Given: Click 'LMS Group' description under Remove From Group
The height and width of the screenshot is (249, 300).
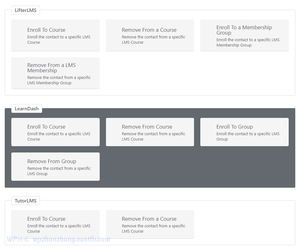Looking at the screenshot, I should (x=37, y=174).
